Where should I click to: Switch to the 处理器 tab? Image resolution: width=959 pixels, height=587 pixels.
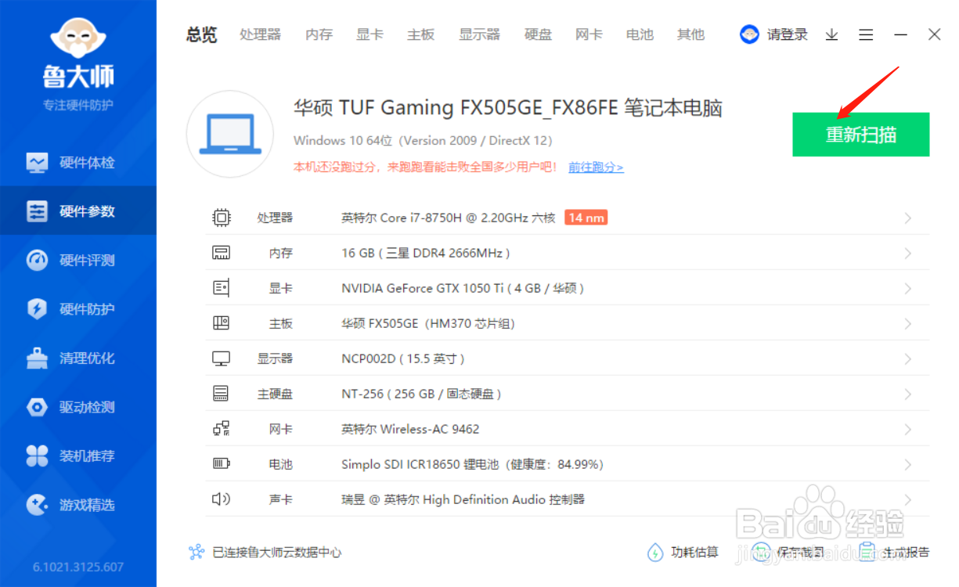(260, 34)
